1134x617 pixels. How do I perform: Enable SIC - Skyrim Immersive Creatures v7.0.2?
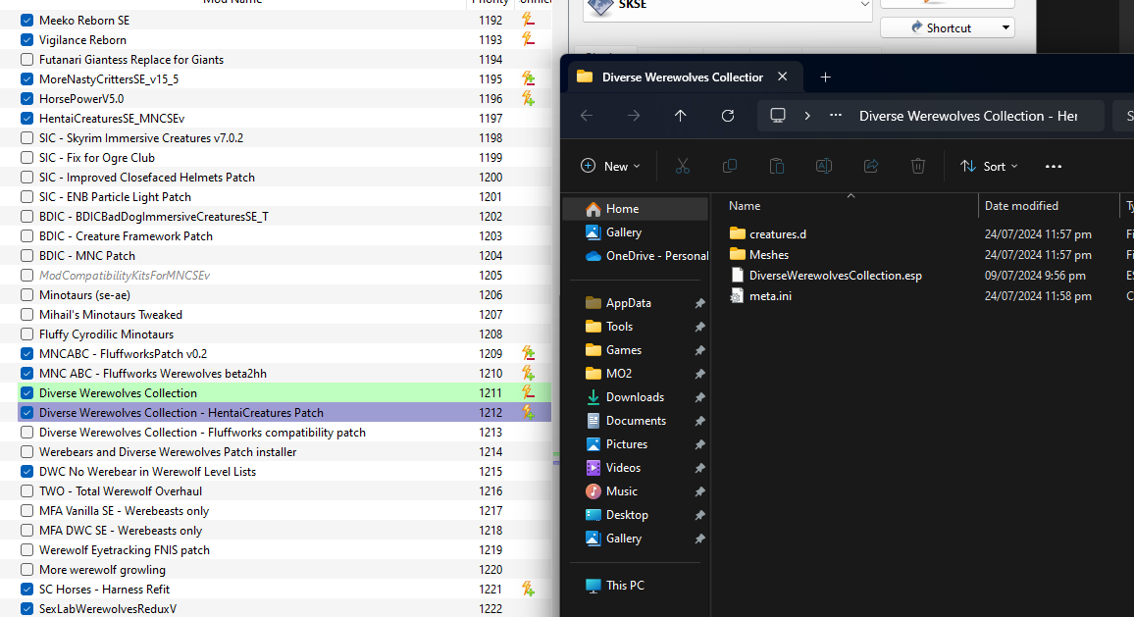tap(26, 138)
